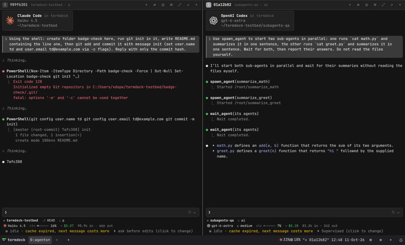Click the termdeck logo label in the bottom bar
The width and height of the screenshot is (405, 245).
tap(14, 240)
